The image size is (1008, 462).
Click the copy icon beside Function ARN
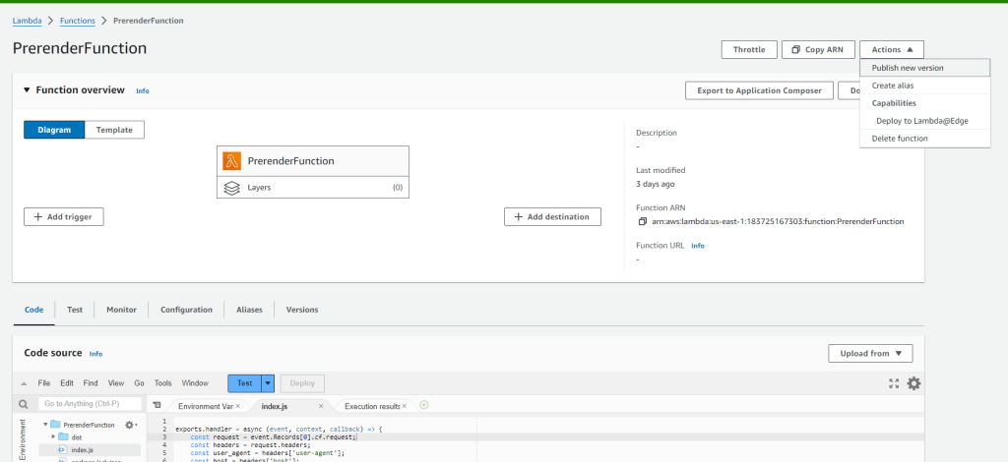(x=643, y=221)
